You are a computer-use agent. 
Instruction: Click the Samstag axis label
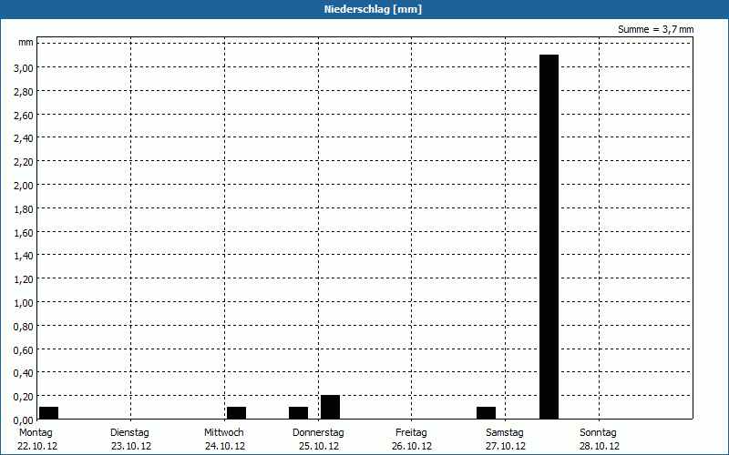505,433
